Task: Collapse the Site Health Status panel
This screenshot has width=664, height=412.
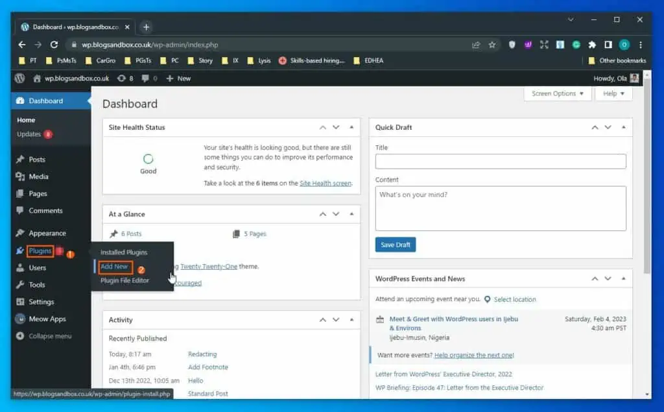Action: tap(351, 128)
